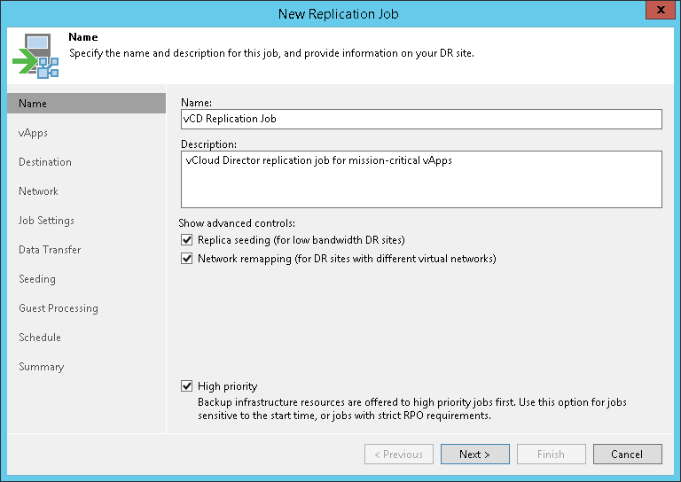Go to the Schedule step

tap(40, 338)
